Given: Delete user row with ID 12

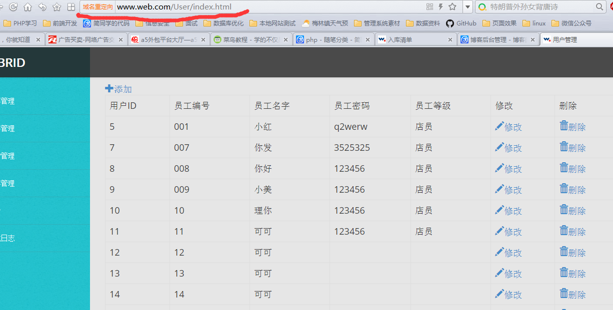Looking at the screenshot, I should tap(572, 253).
